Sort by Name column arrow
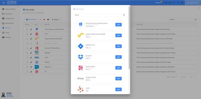Viewport: 201px width, 99px height. pos(49,24)
